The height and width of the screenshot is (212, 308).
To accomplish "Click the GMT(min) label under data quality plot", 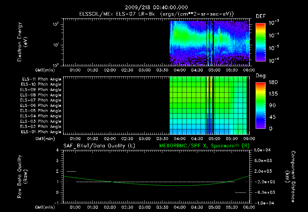I will (45, 207).
